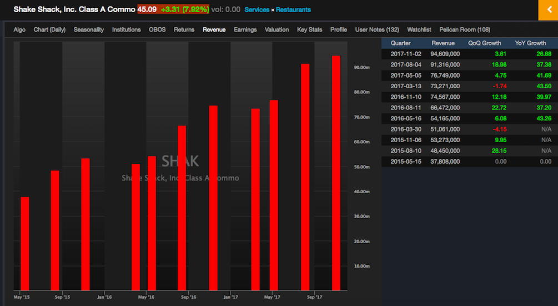Screen dimensions: 558x306
Task: Click the negative QoQ value -4.15
Action: [x=500, y=129]
